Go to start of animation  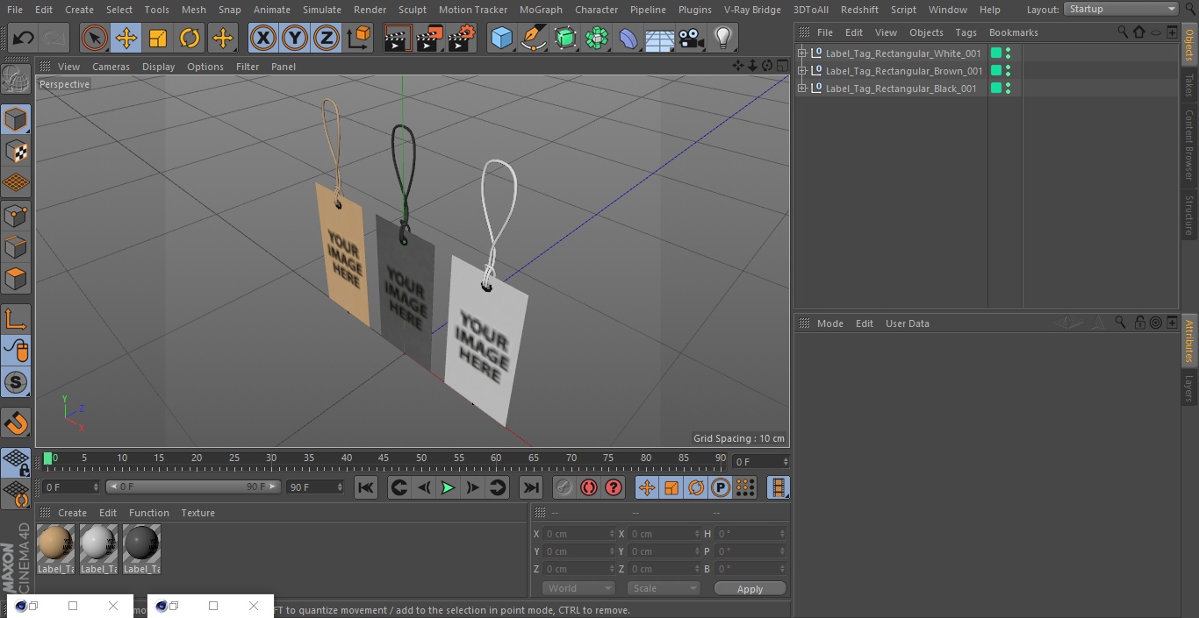pos(366,487)
